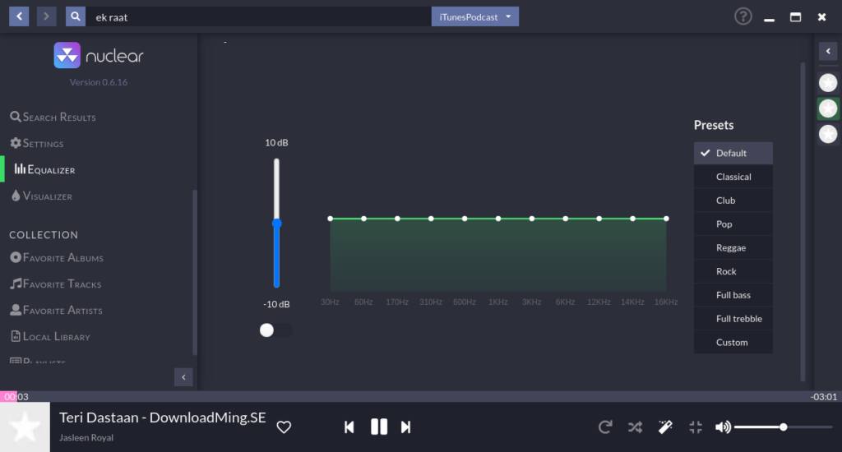Screen dimensions: 842x452
Task: Click the preamp vertical slider handle
Action: tap(276, 223)
